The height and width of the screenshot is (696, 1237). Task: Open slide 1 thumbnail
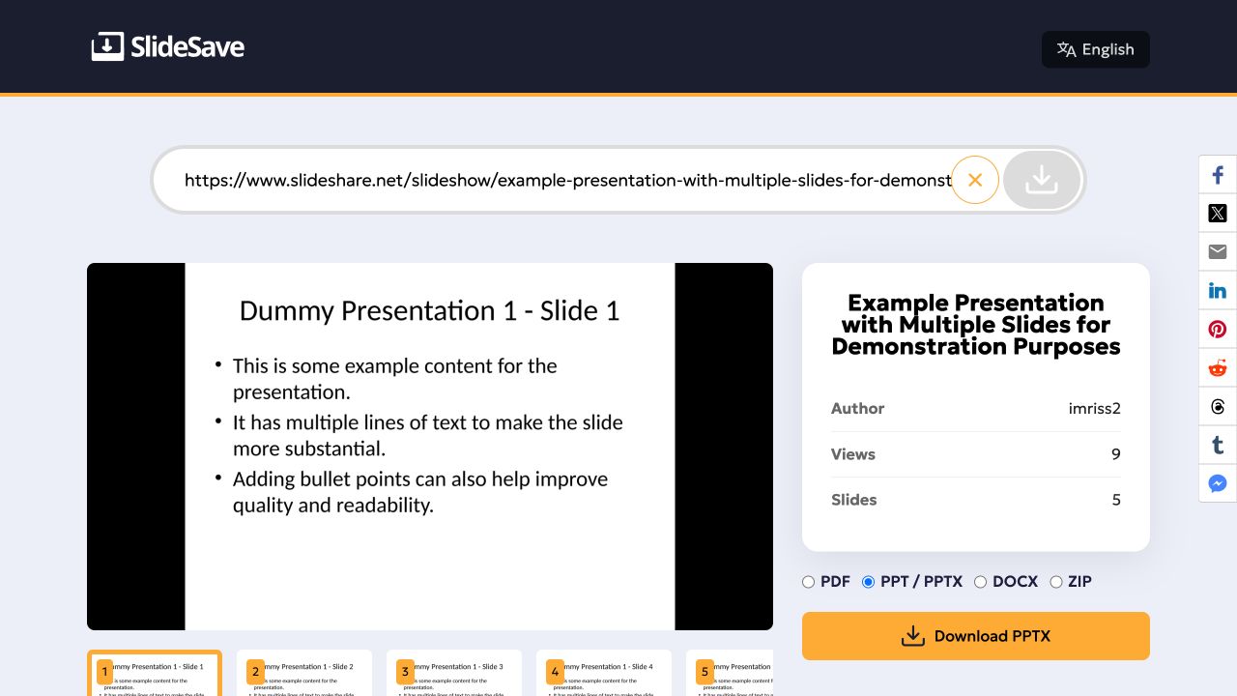coord(155,673)
